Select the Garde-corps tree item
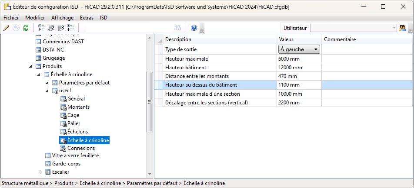Viewport: 414px width, 188px height. [x=66, y=164]
